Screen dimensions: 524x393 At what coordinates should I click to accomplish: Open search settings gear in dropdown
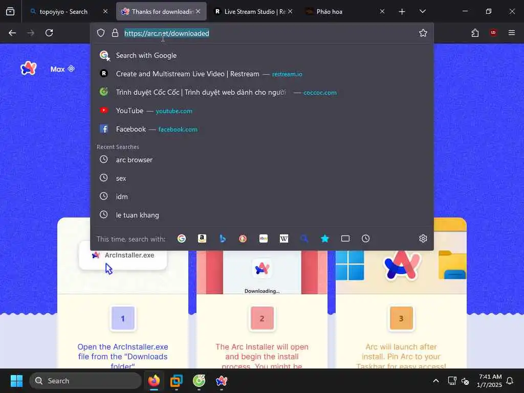click(x=423, y=238)
